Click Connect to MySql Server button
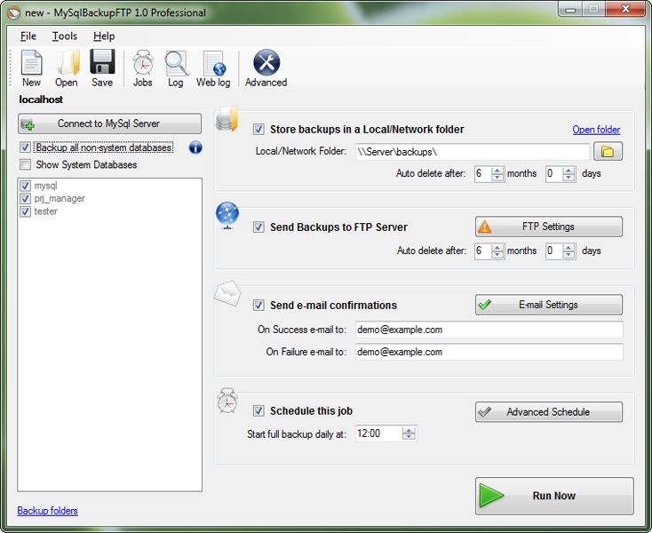This screenshot has width=652, height=533. [110, 123]
